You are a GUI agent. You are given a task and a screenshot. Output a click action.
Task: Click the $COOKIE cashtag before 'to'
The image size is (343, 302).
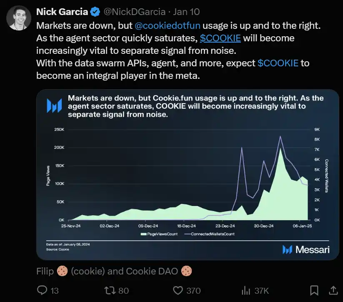coord(278,63)
